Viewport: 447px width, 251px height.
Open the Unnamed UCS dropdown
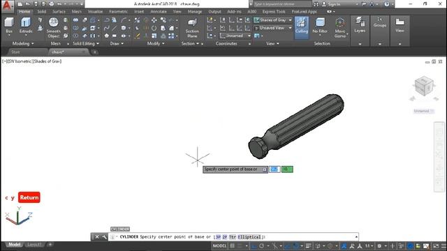(235, 36)
